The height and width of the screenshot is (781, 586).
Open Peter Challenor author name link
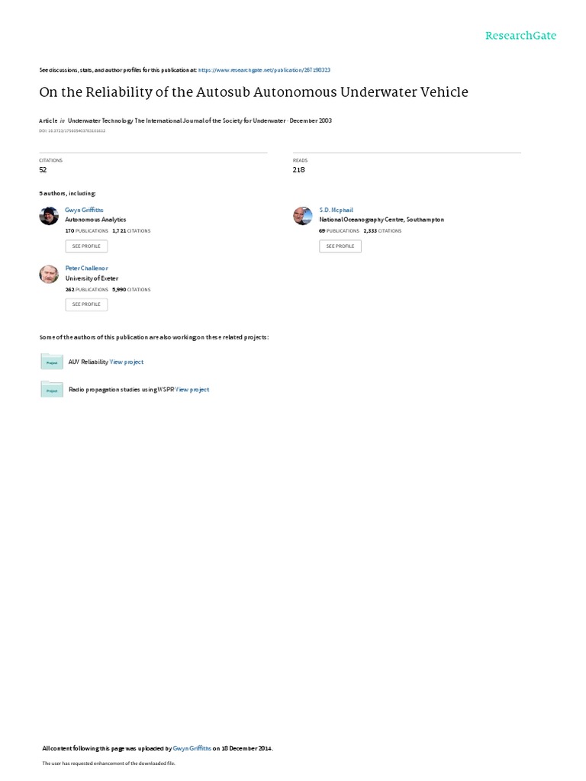[x=87, y=268]
